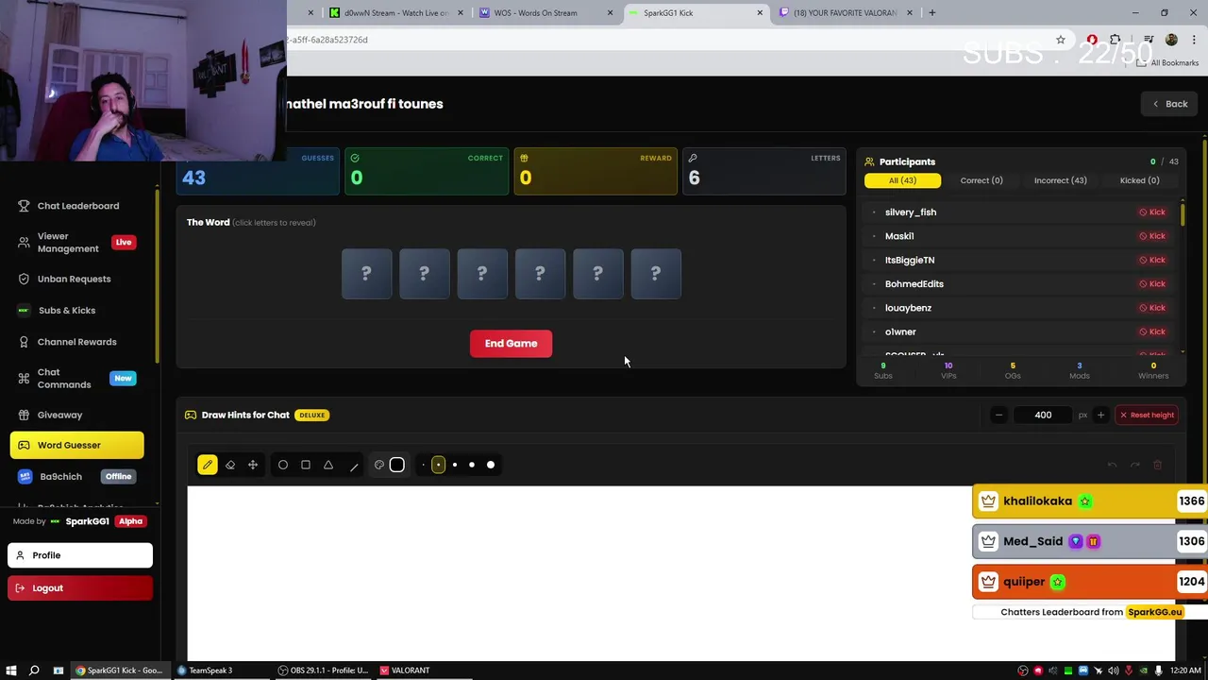Click the Profile button
1208x680 pixels.
coord(80,555)
